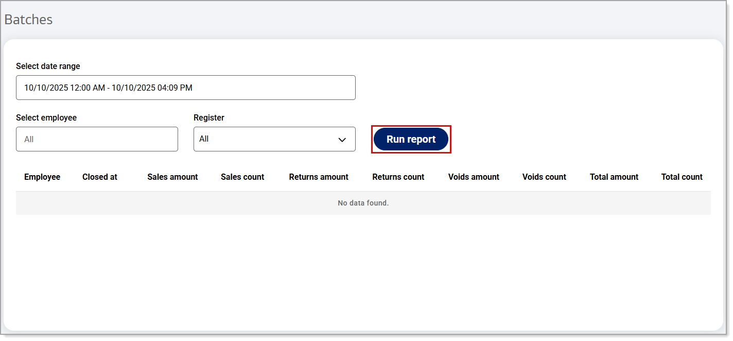Click the 'No data found.' table row
Image resolution: width=733 pixels, height=341 pixels.
click(x=363, y=203)
